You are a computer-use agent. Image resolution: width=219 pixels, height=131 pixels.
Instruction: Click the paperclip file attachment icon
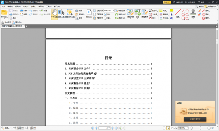pos(171,14)
